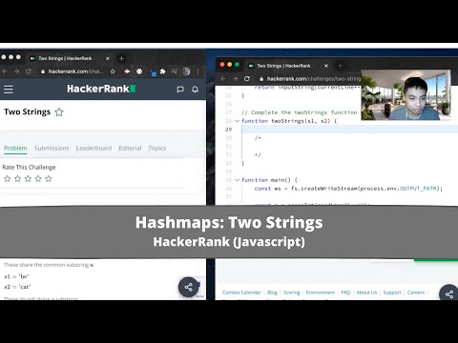Viewport: 458px width, 343px height.
Task: Click the webcam video overlay
Action: tap(406, 95)
